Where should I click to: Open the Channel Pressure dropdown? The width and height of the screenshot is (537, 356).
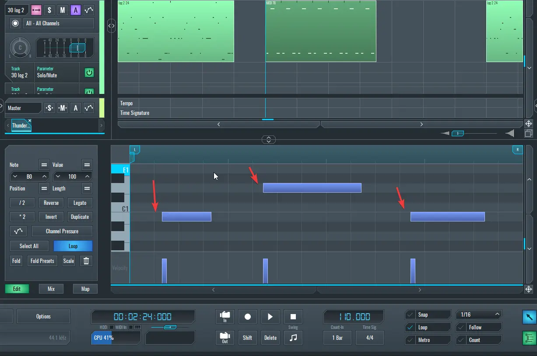pyautogui.click(x=62, y=231)
